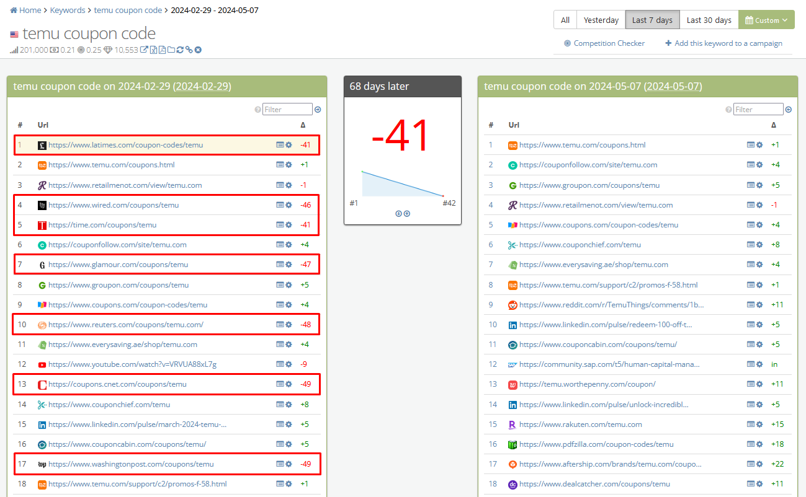Open washingtonpost.com coupons URL
Image resolution: width=806 pixels, height=497 pixels.
(131, 464)
